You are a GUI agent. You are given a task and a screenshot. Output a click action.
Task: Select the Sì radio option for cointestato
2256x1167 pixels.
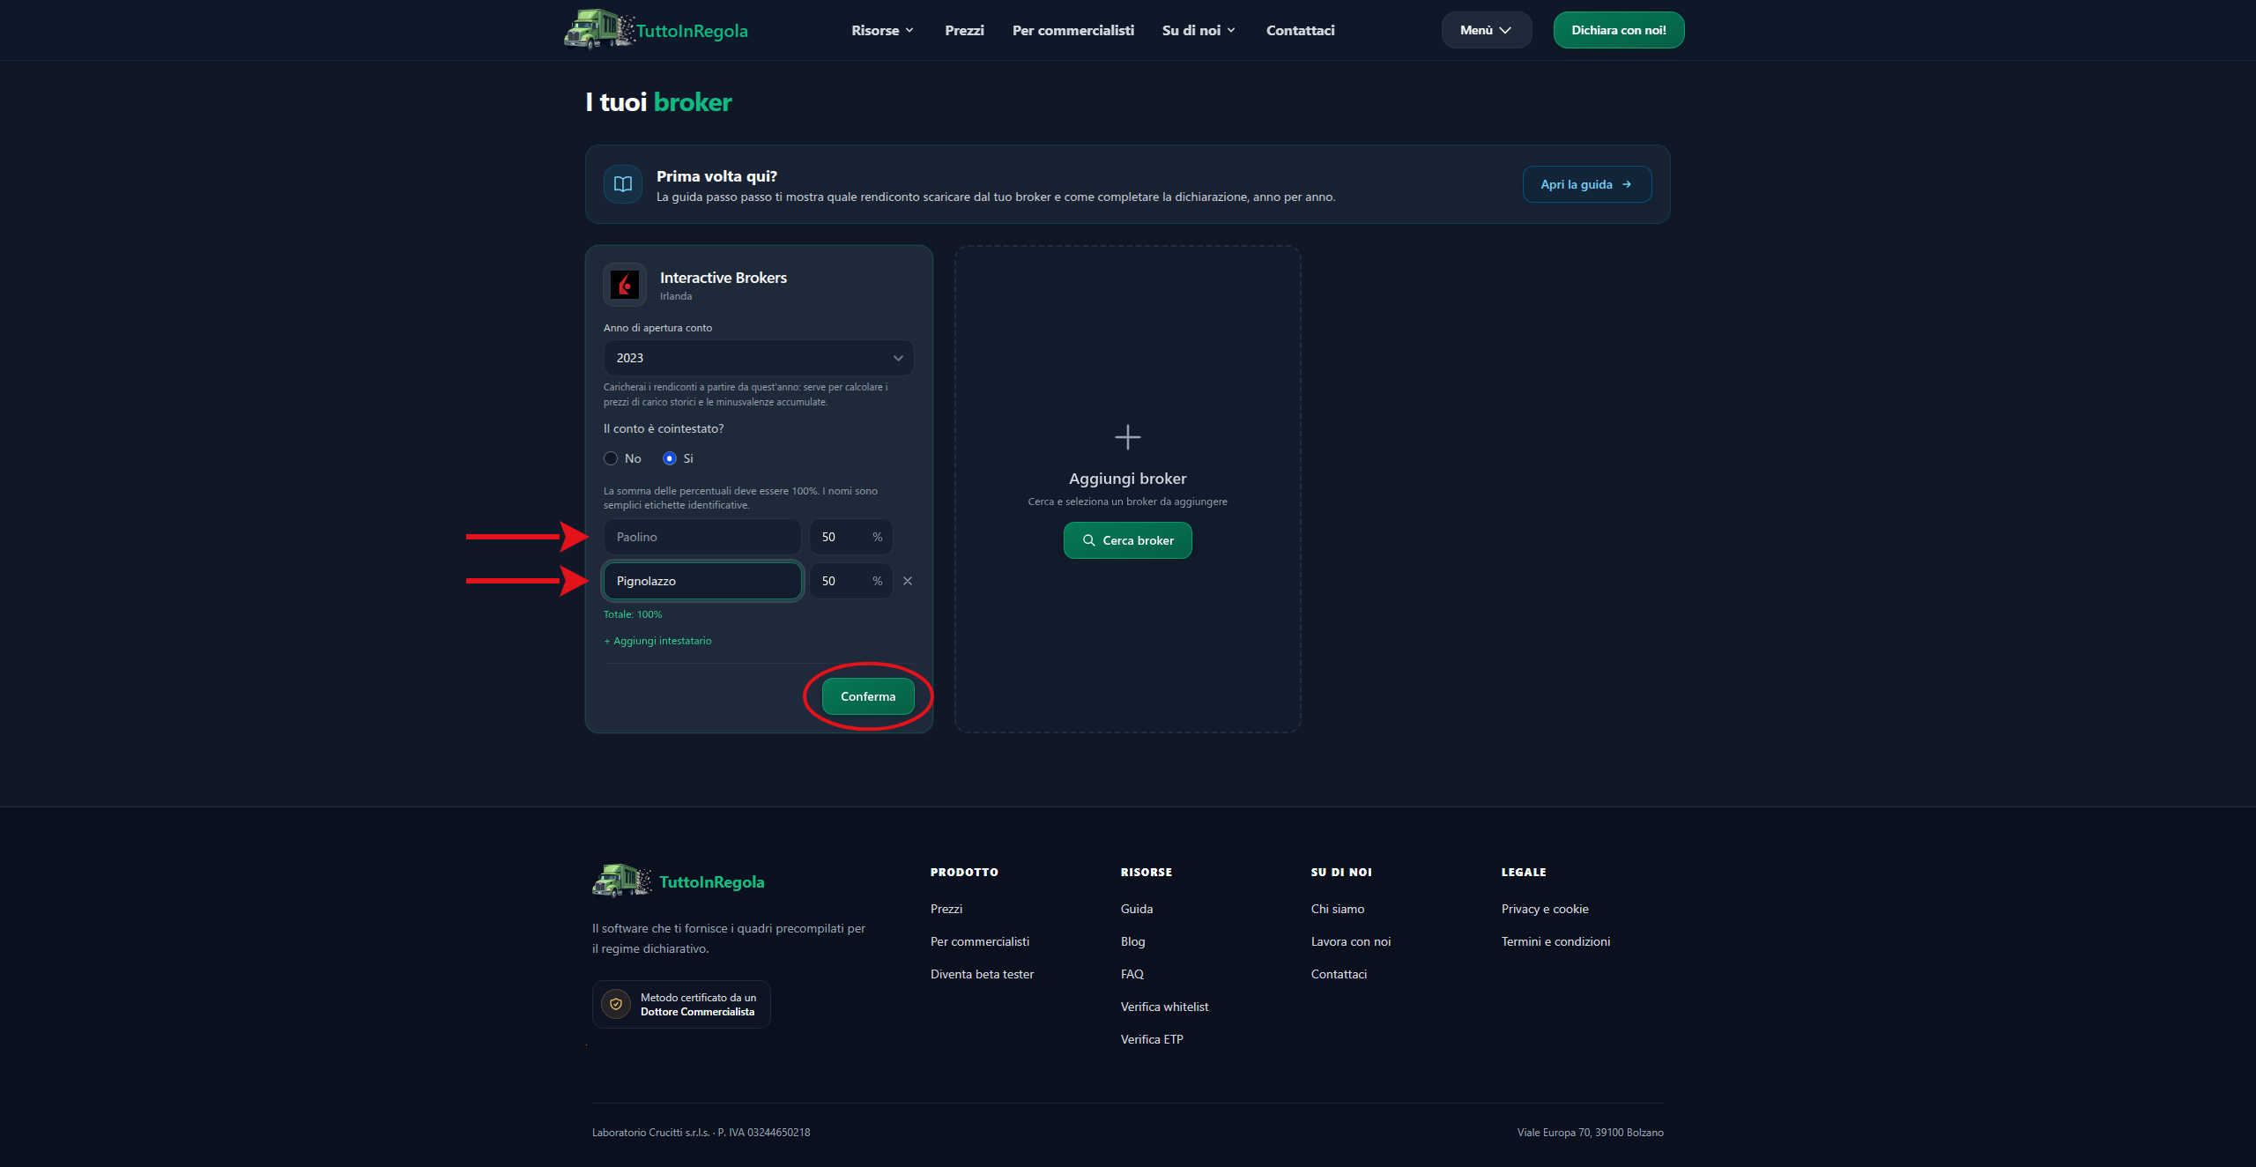(x=670, y=458)
